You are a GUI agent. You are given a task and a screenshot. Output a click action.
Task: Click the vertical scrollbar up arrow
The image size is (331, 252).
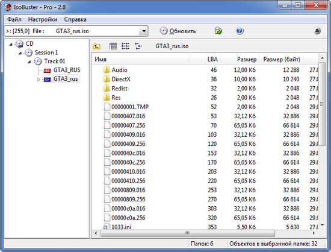point(322,58)
